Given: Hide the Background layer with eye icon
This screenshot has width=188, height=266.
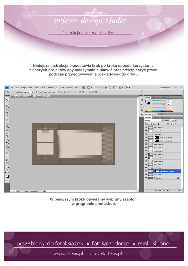Looking at the screenshot, I should coord(146,178).
